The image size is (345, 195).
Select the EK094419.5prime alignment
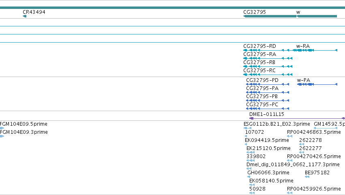pyautogui.click(x=246, y=144)
